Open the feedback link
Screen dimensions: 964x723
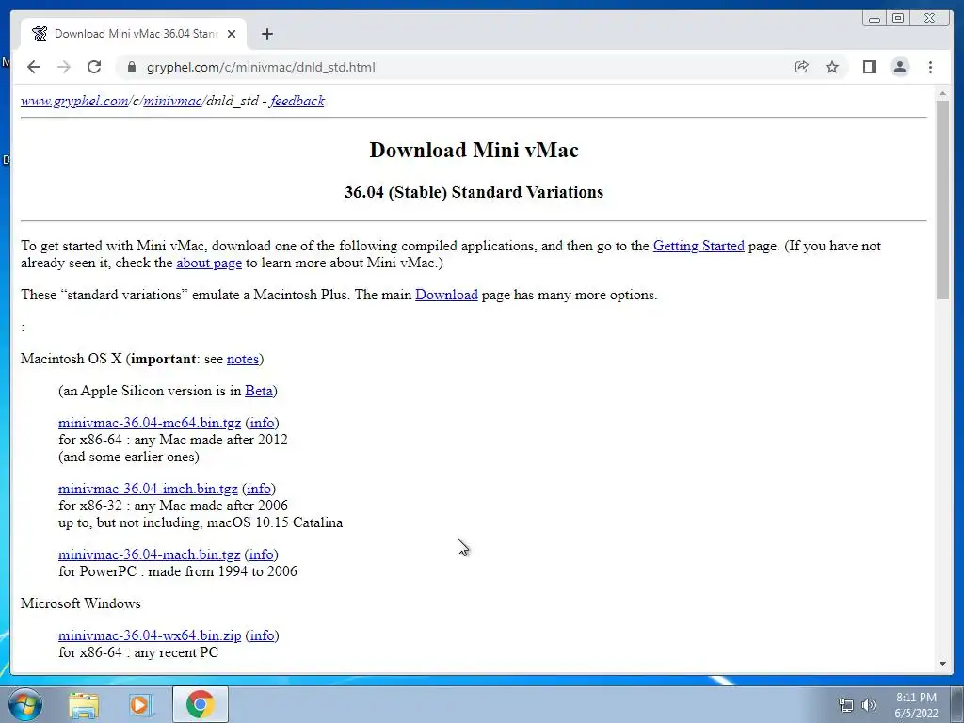click(297, 101)
